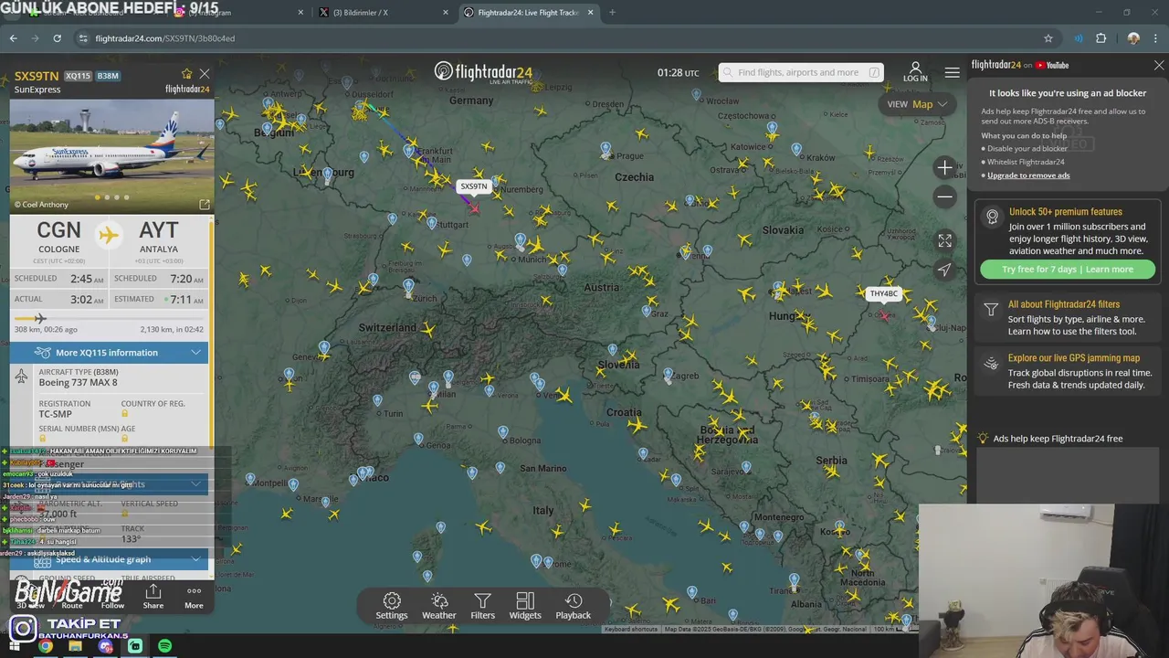Image resolution: width=1169 pixels, height=658 pixels.
Task: Open the Widgets panel
Action: (x=525, y=606)
